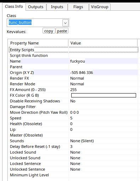Expand the Class dropdown arrow
This screenshot has width=140, height=181.
coord(65,23)
